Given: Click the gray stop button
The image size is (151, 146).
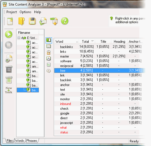Looking at the screenshot, I should coord(9,45).
